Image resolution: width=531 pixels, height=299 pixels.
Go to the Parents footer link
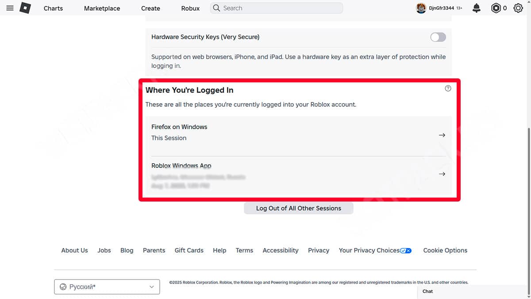(154, 250)
